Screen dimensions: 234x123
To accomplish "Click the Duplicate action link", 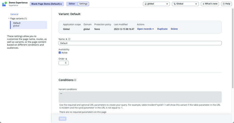I will [162, 29].
